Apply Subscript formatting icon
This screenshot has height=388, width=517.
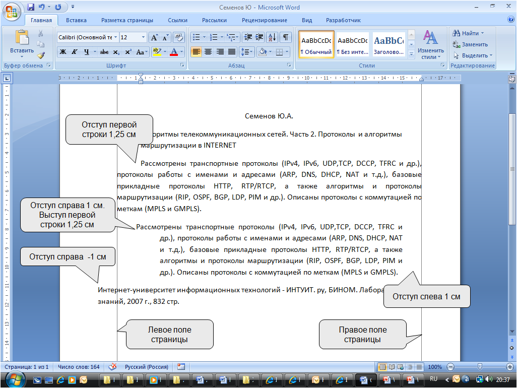tap(116, 52)
